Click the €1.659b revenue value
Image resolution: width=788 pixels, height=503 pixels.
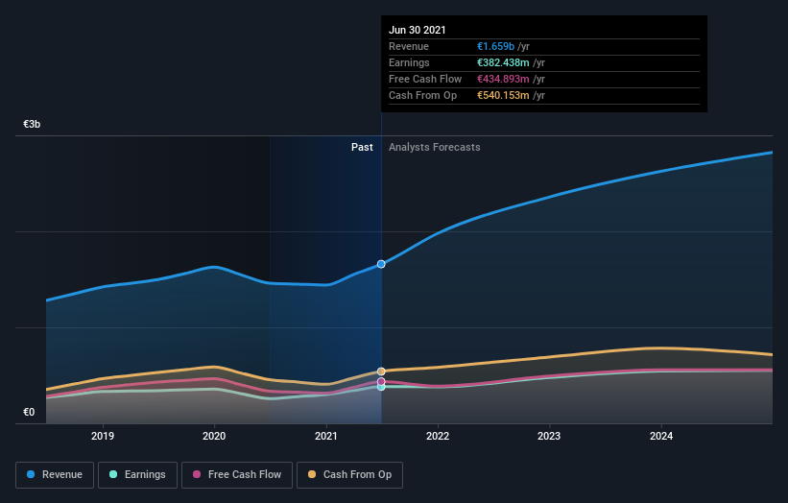495,46
